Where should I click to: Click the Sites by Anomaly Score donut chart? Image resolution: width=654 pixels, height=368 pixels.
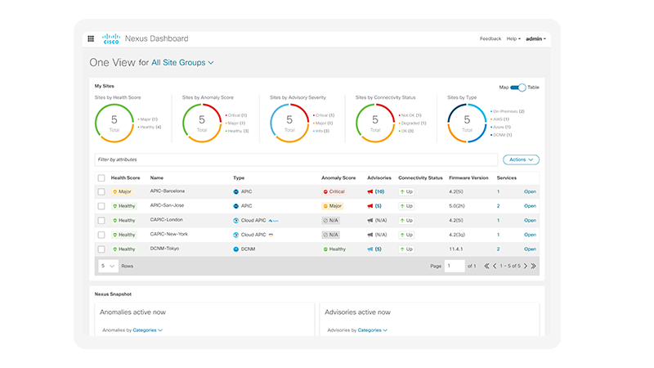(x=202, y=123)
